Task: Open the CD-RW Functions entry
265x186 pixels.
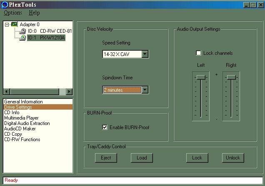Action: coord(38,139)
